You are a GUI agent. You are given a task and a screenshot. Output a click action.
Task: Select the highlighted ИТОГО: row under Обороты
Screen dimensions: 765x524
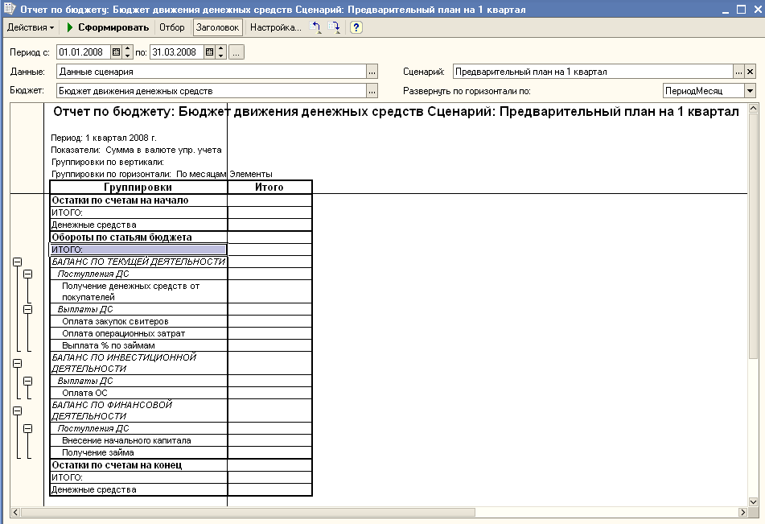[138, 250]
